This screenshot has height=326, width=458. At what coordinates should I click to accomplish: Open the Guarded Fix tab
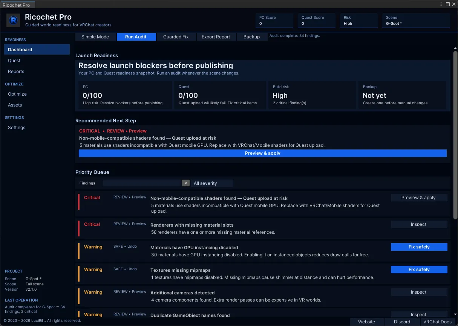coord(176,37)
